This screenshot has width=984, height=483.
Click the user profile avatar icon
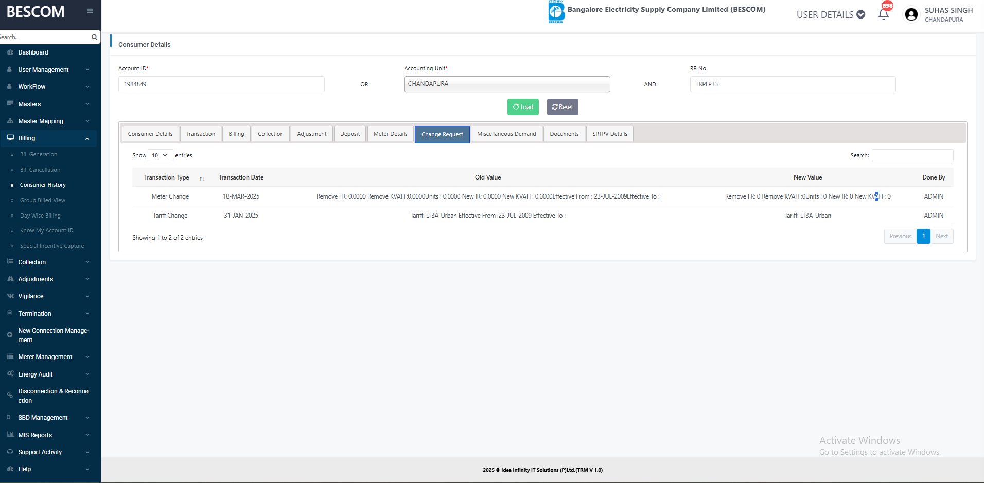[911, 14]
